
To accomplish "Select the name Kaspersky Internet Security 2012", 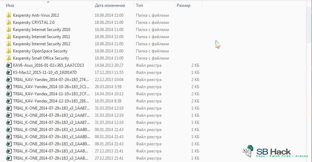I will point(42,44).
